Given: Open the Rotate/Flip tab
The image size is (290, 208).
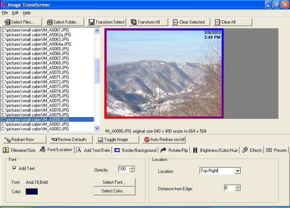Looking at the screenshot, I should (x=174, y=150).
